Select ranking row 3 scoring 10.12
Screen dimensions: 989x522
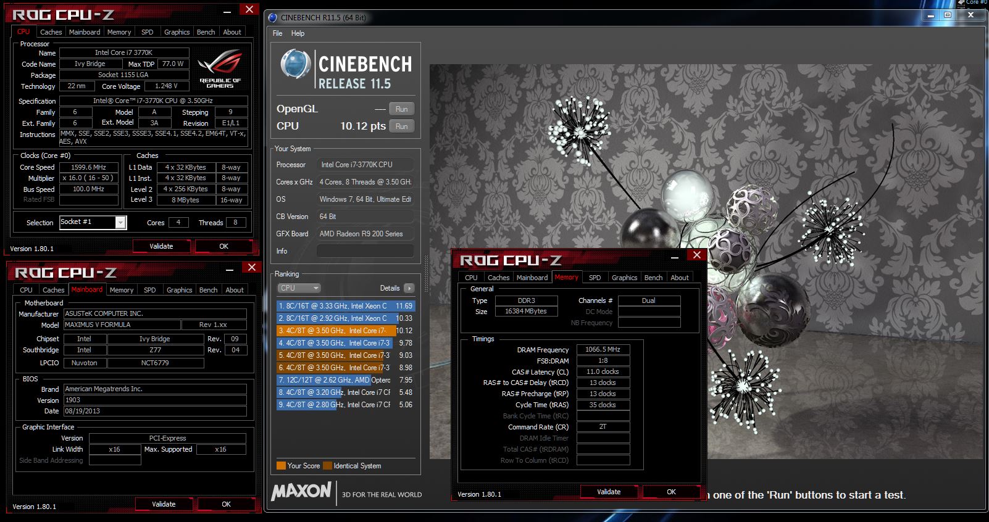346,331
